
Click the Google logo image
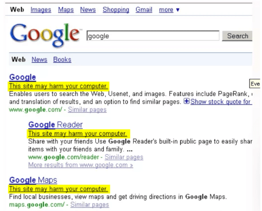(45, 35)
